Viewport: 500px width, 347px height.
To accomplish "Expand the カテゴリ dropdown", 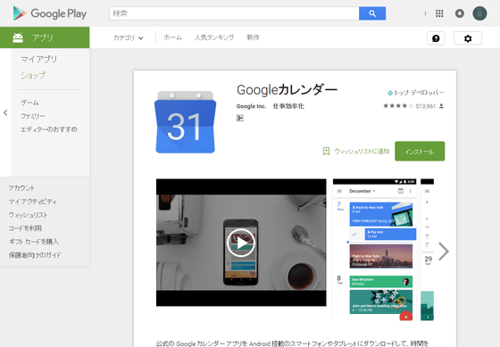I will click(x=129, y=37).
